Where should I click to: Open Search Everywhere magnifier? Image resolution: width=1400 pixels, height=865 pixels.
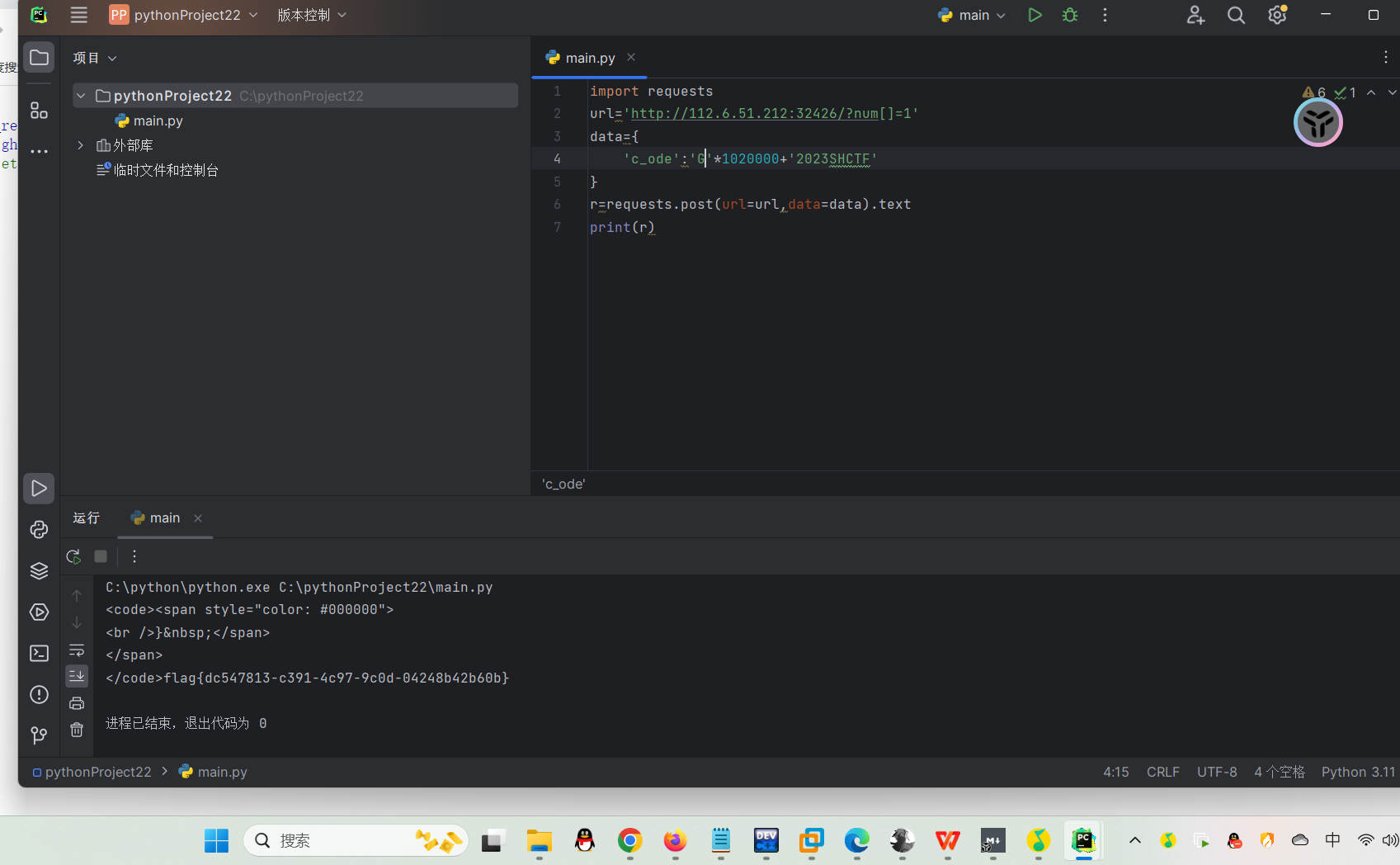click(1236, 15)
